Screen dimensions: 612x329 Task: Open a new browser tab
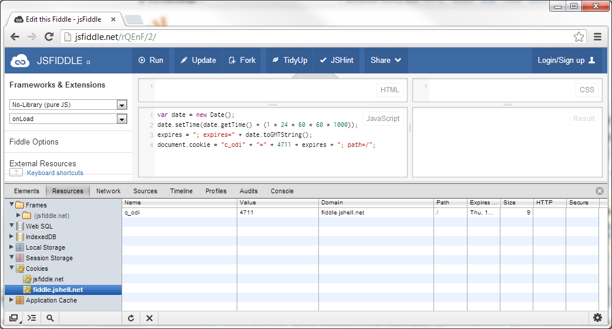tap(133, 19)
